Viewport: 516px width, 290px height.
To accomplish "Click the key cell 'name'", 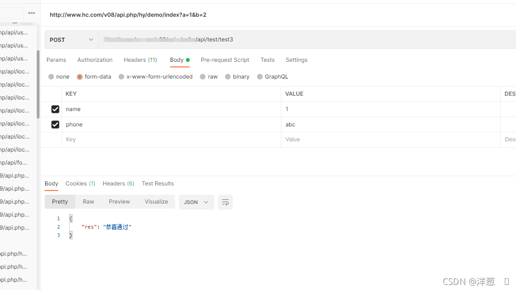I will click(x=171, y=109).
